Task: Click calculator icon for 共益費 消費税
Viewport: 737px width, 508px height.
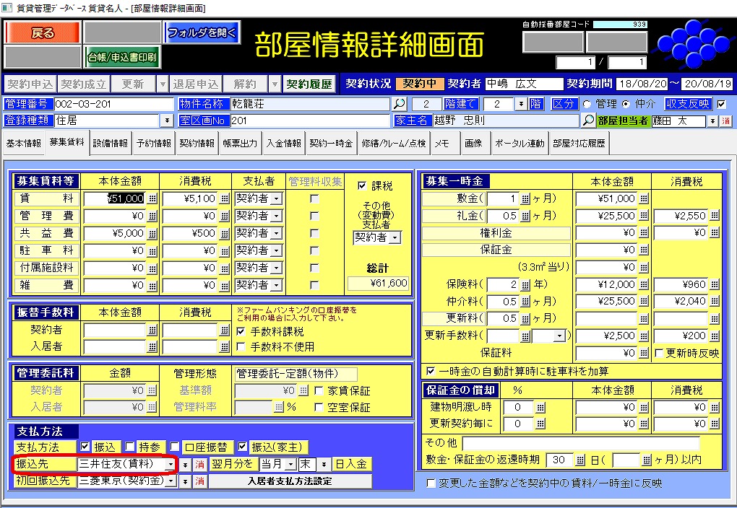Action: click(x=225, y=233)
